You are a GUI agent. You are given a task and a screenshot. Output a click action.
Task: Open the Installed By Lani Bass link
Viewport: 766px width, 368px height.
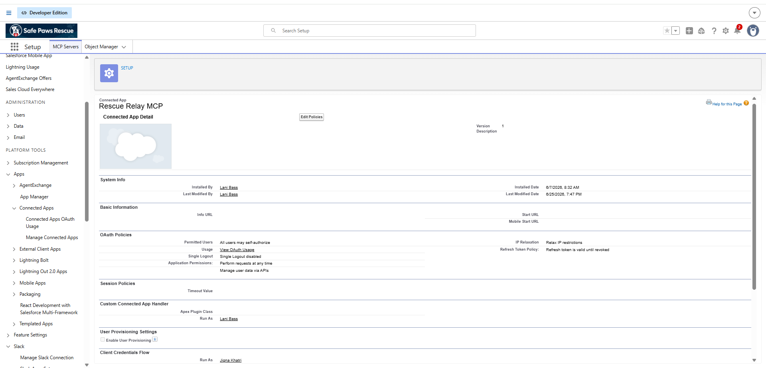229,188
